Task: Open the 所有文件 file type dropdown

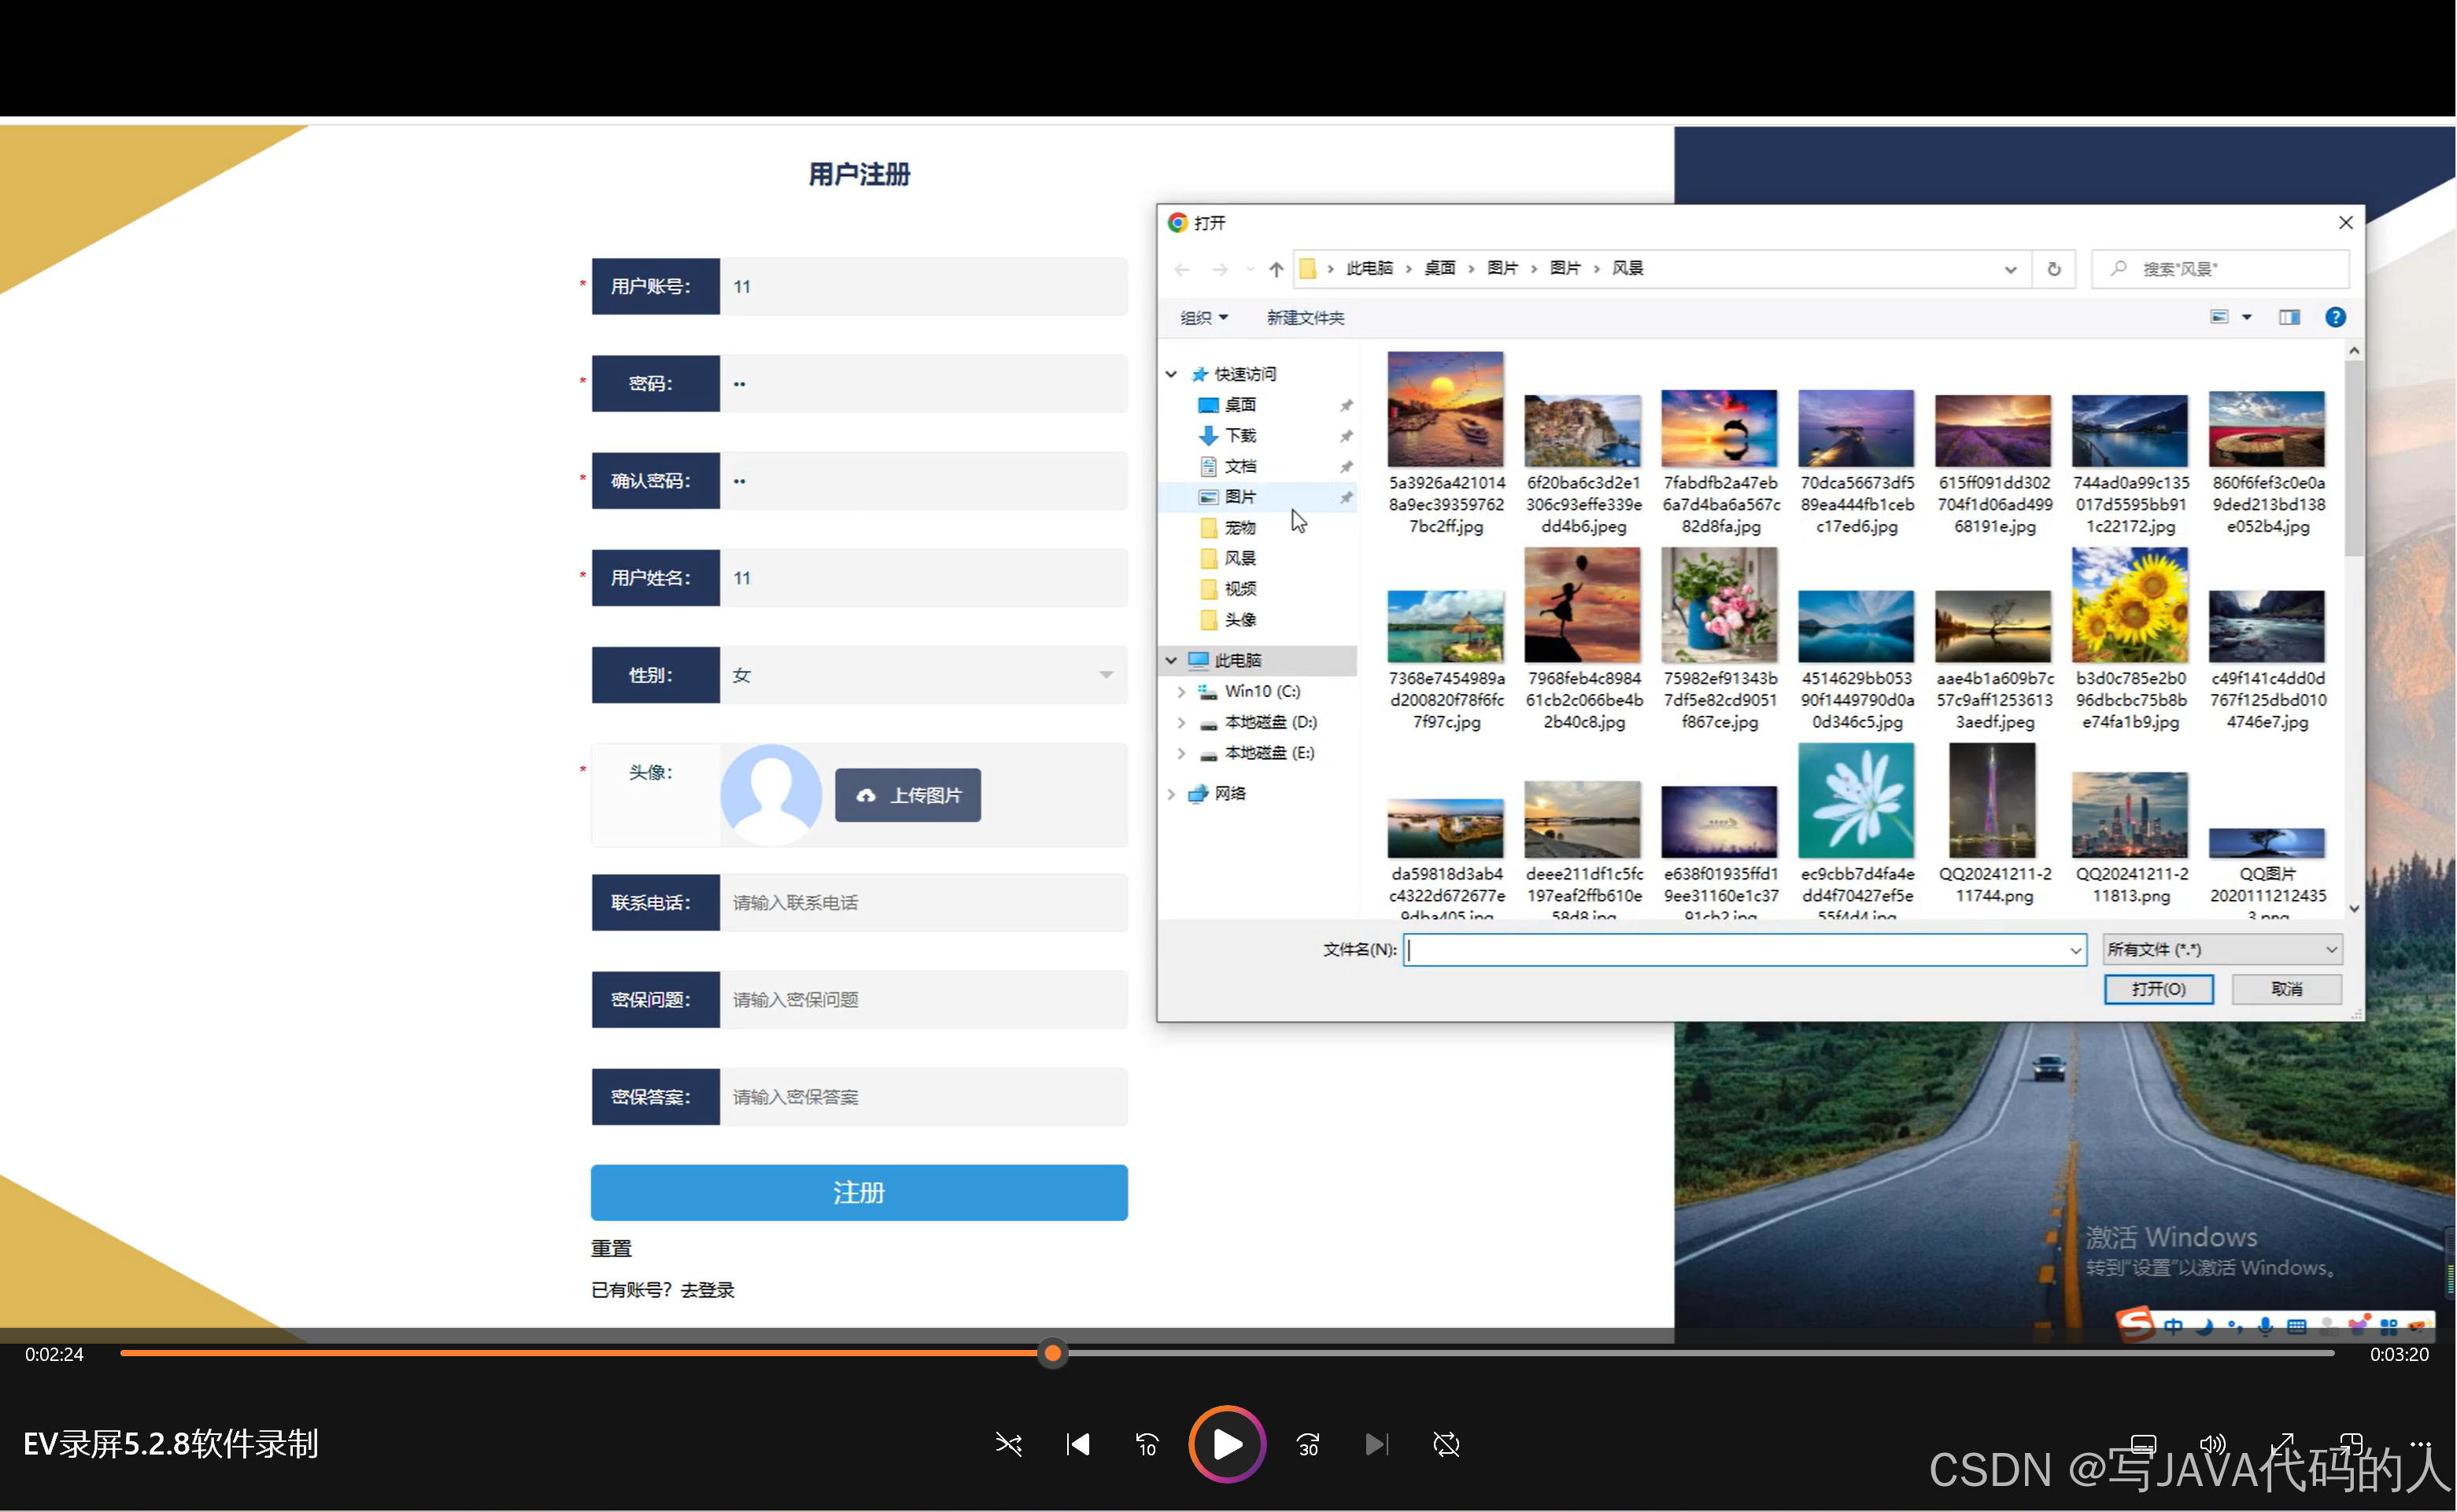Action: click(2221, 949)
